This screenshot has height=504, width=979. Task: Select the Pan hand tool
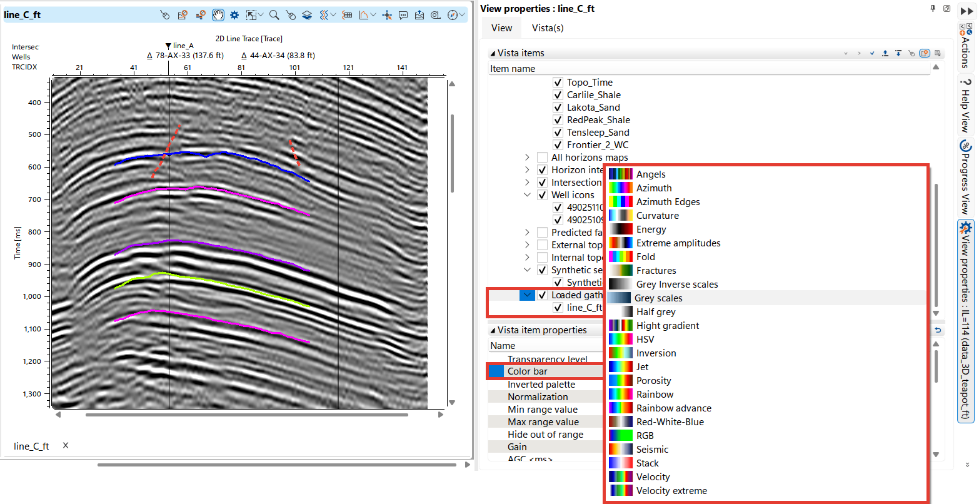[218, 14]
